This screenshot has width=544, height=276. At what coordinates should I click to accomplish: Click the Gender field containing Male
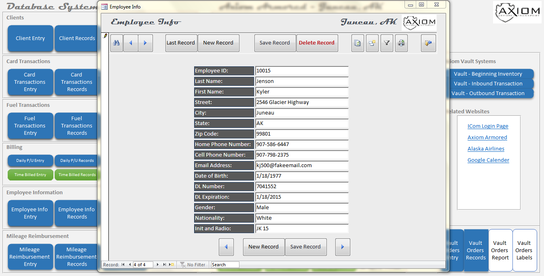[x=302, y=208]
